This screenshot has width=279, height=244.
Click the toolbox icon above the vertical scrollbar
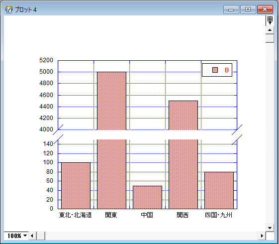click(270, 20)
